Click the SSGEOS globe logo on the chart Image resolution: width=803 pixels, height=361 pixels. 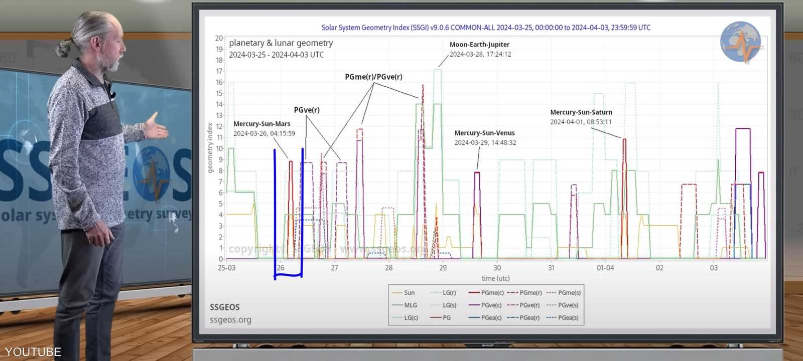click(x=741, y=42)
